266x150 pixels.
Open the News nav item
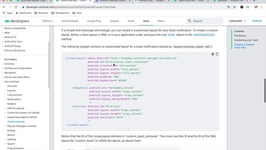(x=161, y=21)
